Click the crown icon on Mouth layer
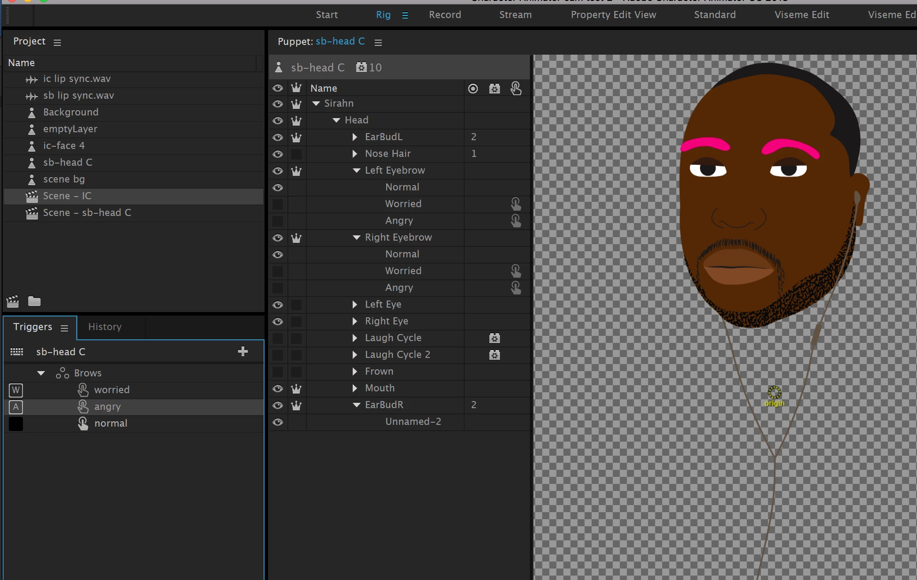The height and width of the screenshot is (580, 917). point(296,388)
